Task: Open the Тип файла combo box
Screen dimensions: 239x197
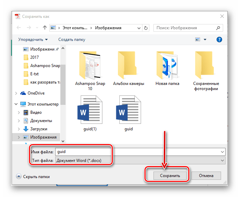Action: [x=140, y=161]
